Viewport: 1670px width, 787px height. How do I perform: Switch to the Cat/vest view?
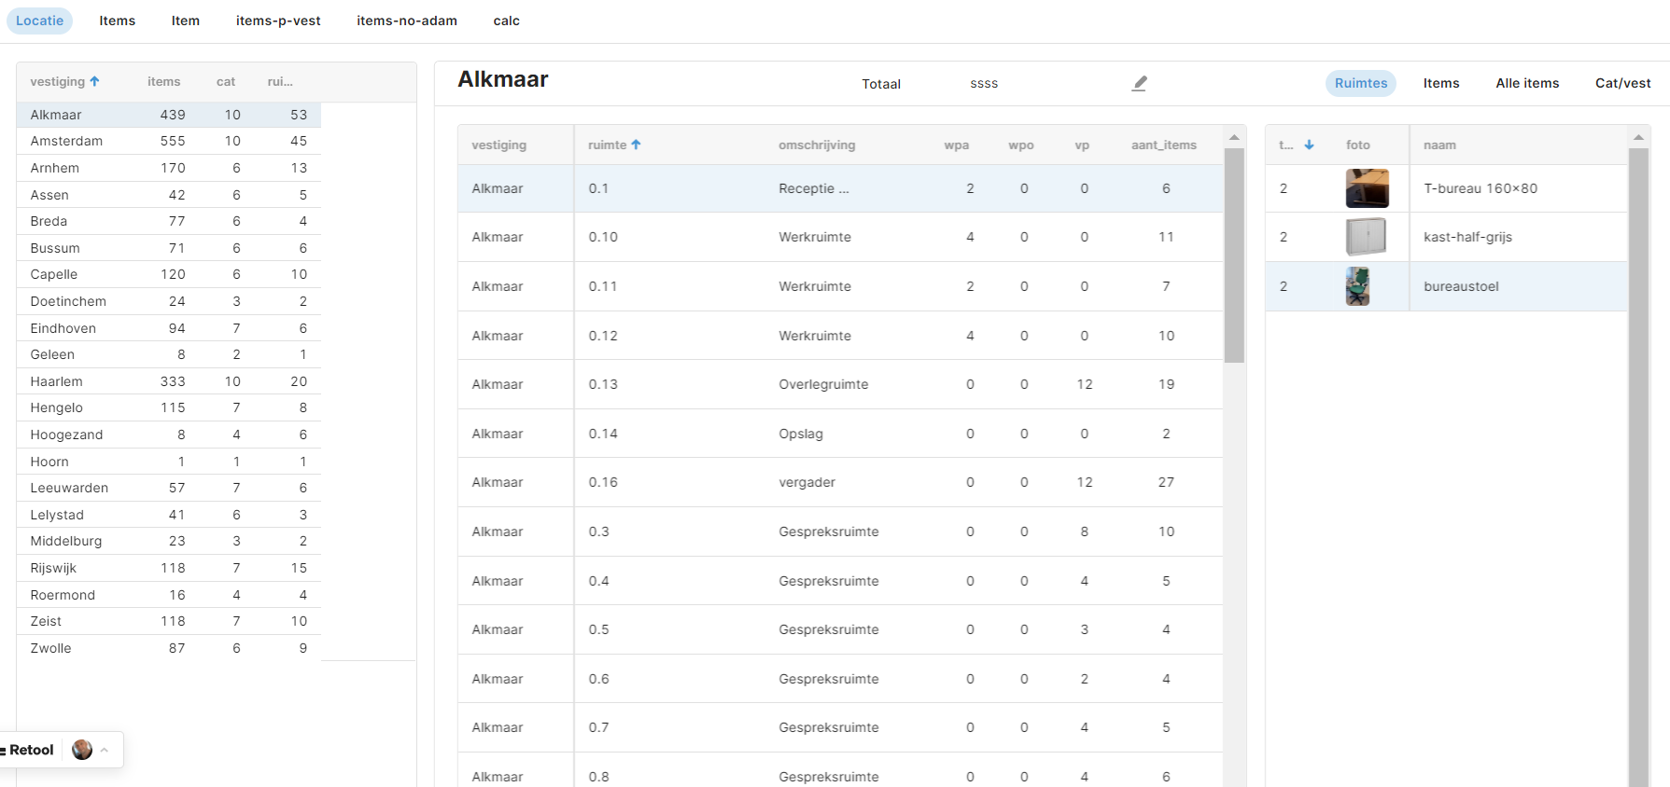[x=1622, y=83]
